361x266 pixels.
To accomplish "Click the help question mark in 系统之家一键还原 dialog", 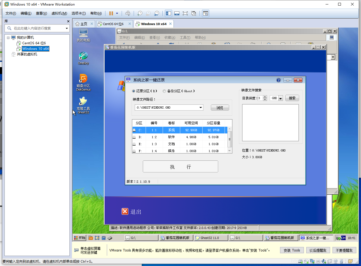I will pos(278,80).
